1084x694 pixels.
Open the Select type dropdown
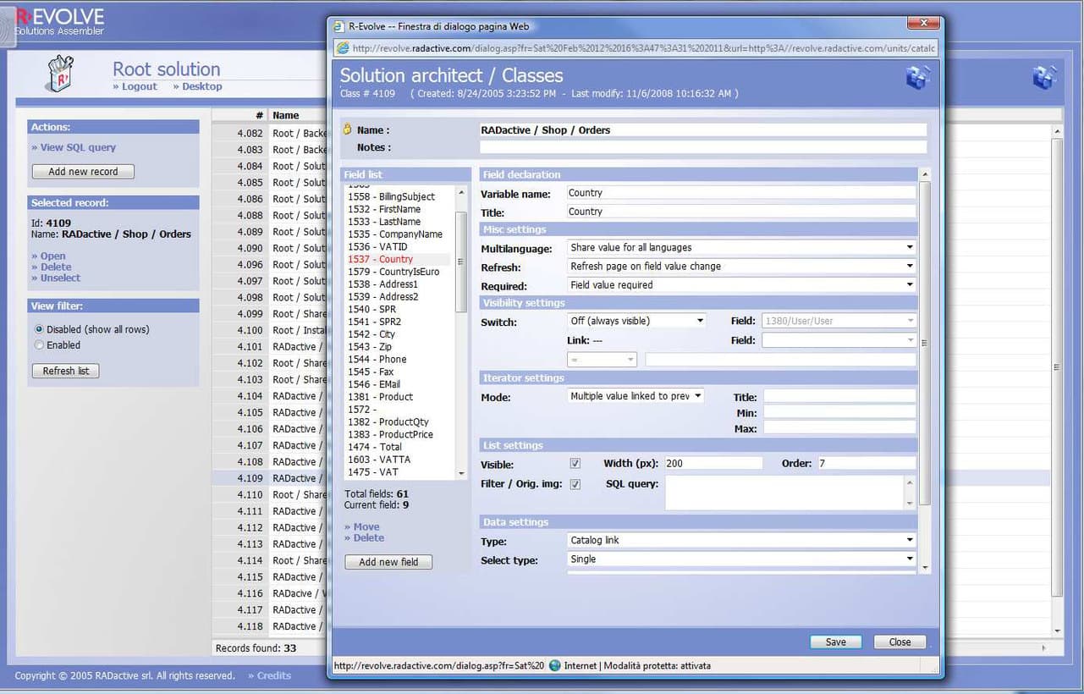coord(741,559)
